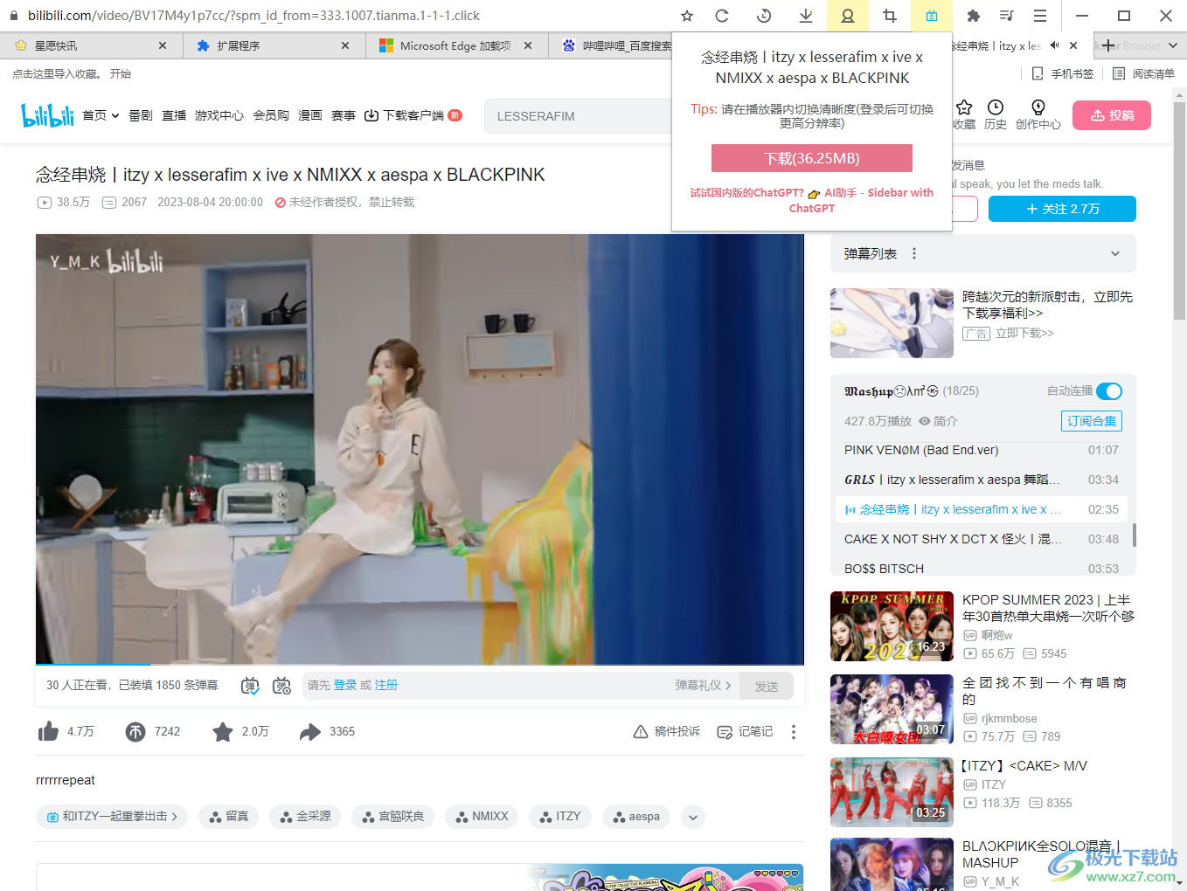Image resolution: width=1187 pixels, height=891 pixels.
Task: Toggle the 自动连播 autoplay switch
Action: [1109, 391]
